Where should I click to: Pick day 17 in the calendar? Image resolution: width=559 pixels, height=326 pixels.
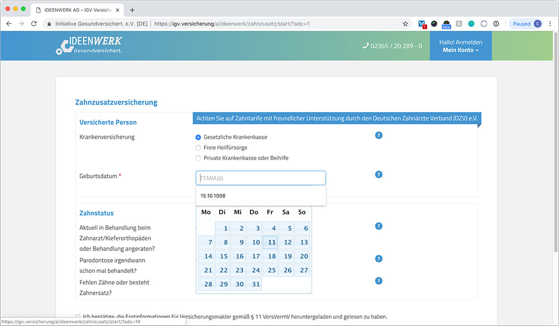point(254,256)
